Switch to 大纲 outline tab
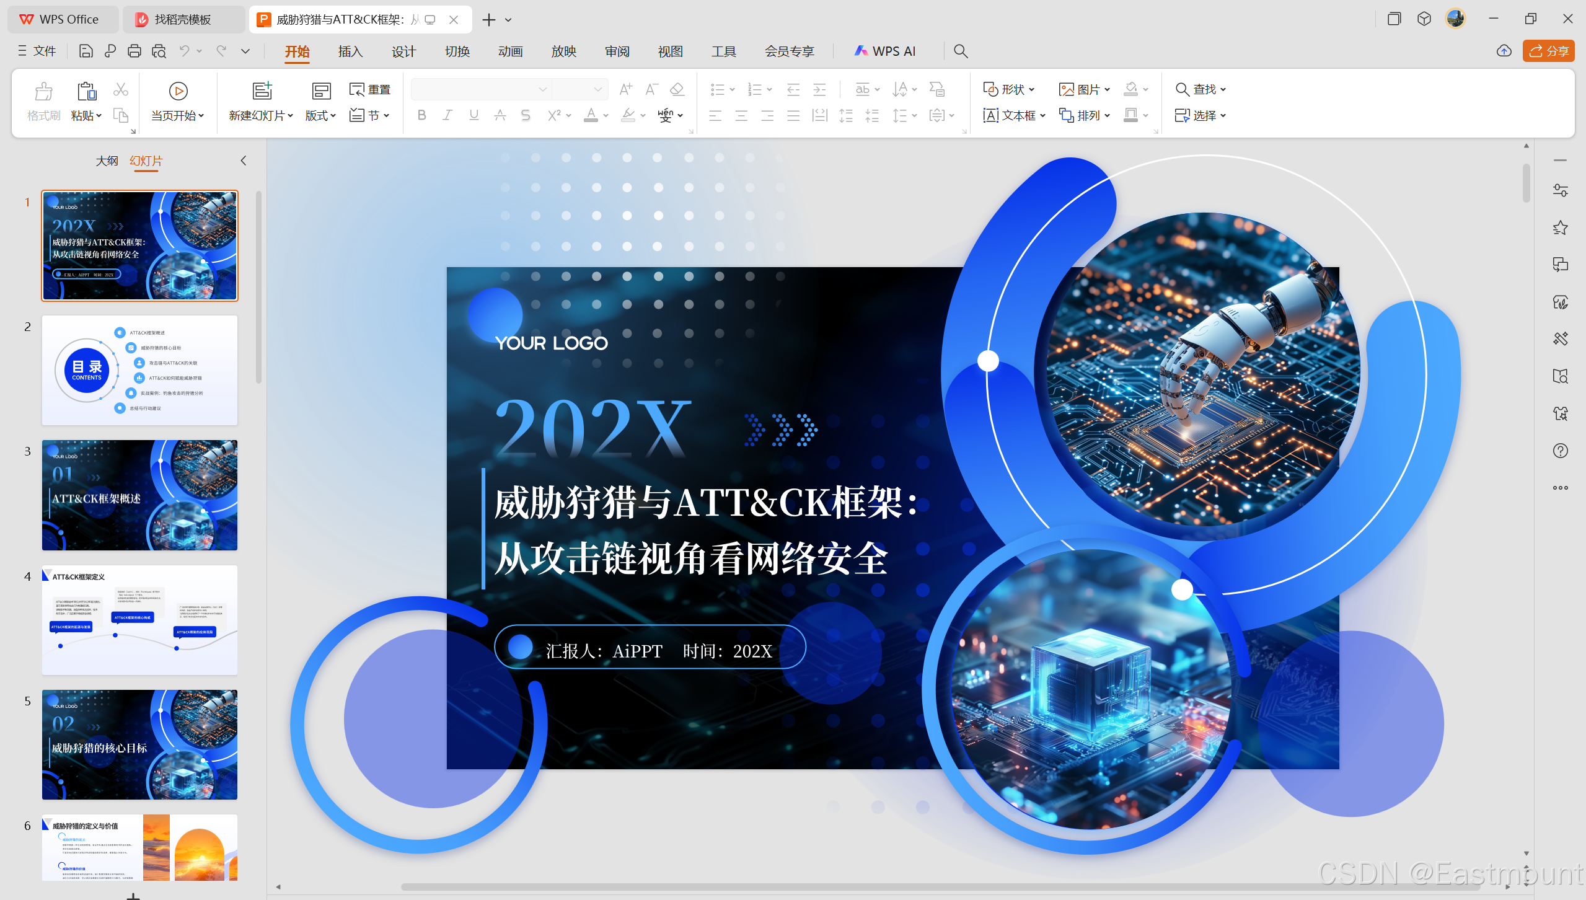This screenshot has height=900, width=1586. coord(107,161)
